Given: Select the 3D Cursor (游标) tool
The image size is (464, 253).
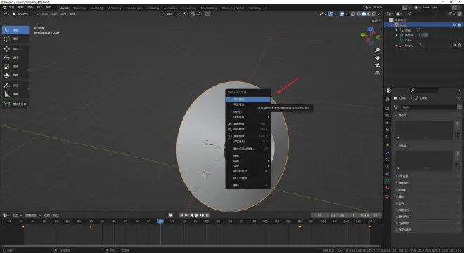Looking at the screenshot, I should coord(15,39).
